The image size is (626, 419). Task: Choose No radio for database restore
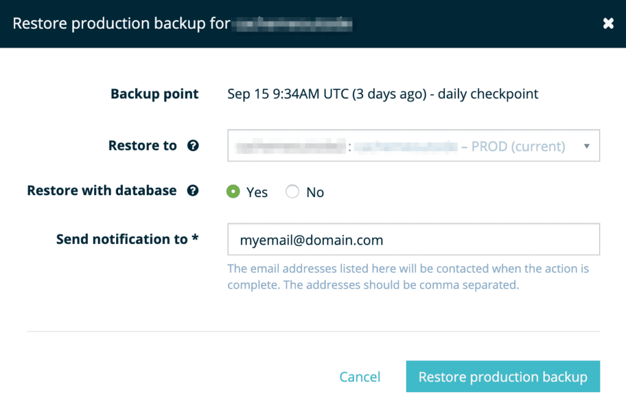(292, 191)
